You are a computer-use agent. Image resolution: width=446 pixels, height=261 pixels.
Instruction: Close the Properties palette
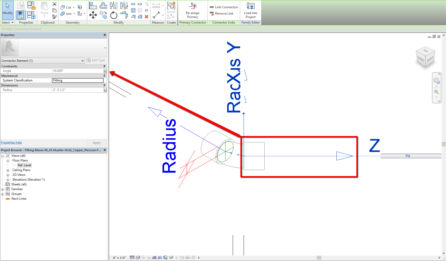pyautogui.click(x=105, y=35)
